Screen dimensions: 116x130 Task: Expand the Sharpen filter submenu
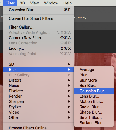pos(38,101)
